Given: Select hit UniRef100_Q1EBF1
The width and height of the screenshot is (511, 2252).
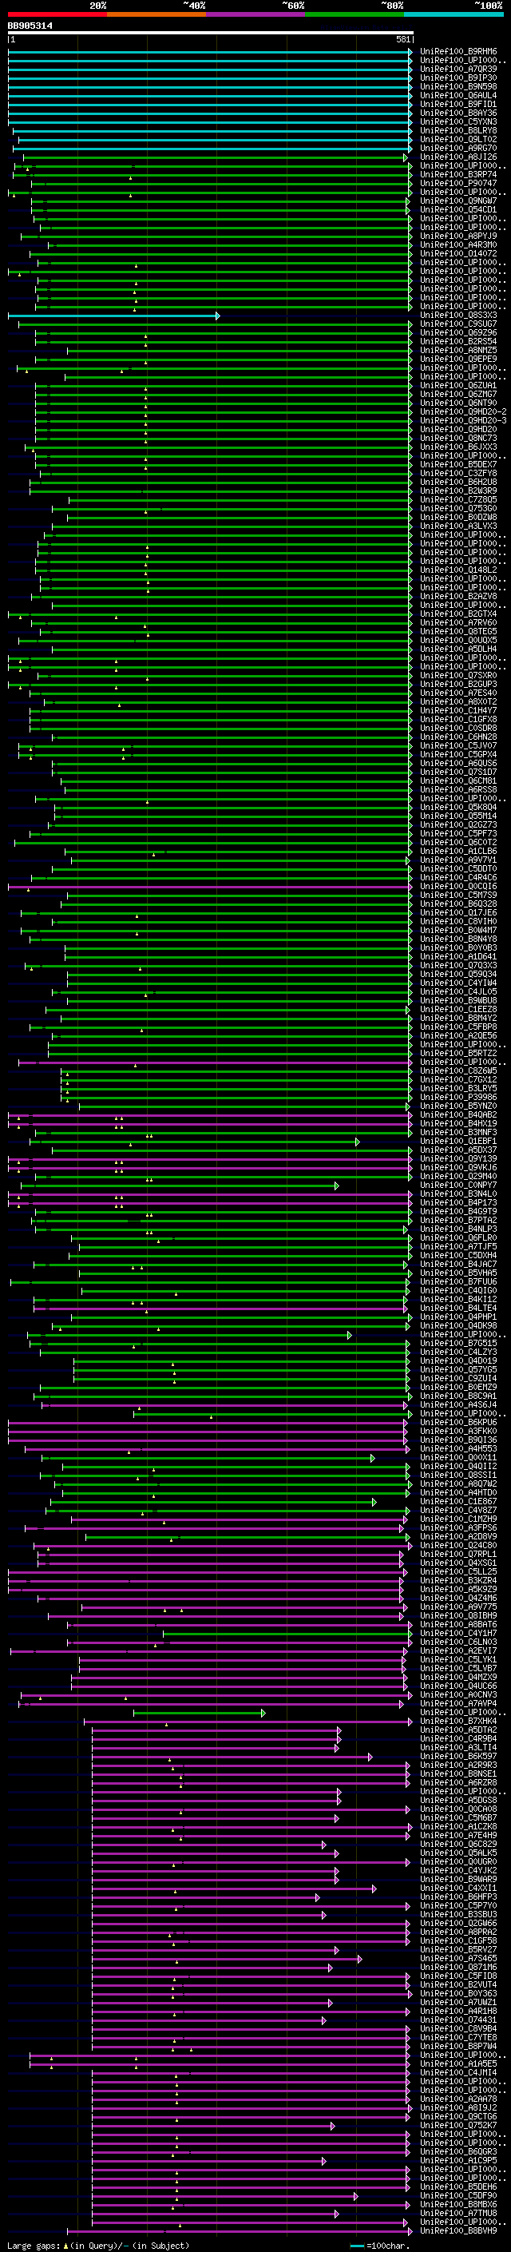Looking at the screenshot, I should click(458, 1141).
